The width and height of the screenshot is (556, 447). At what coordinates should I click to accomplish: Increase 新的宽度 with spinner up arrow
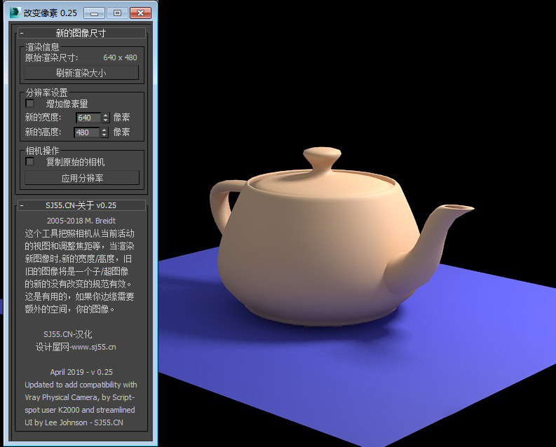[105, 116]
